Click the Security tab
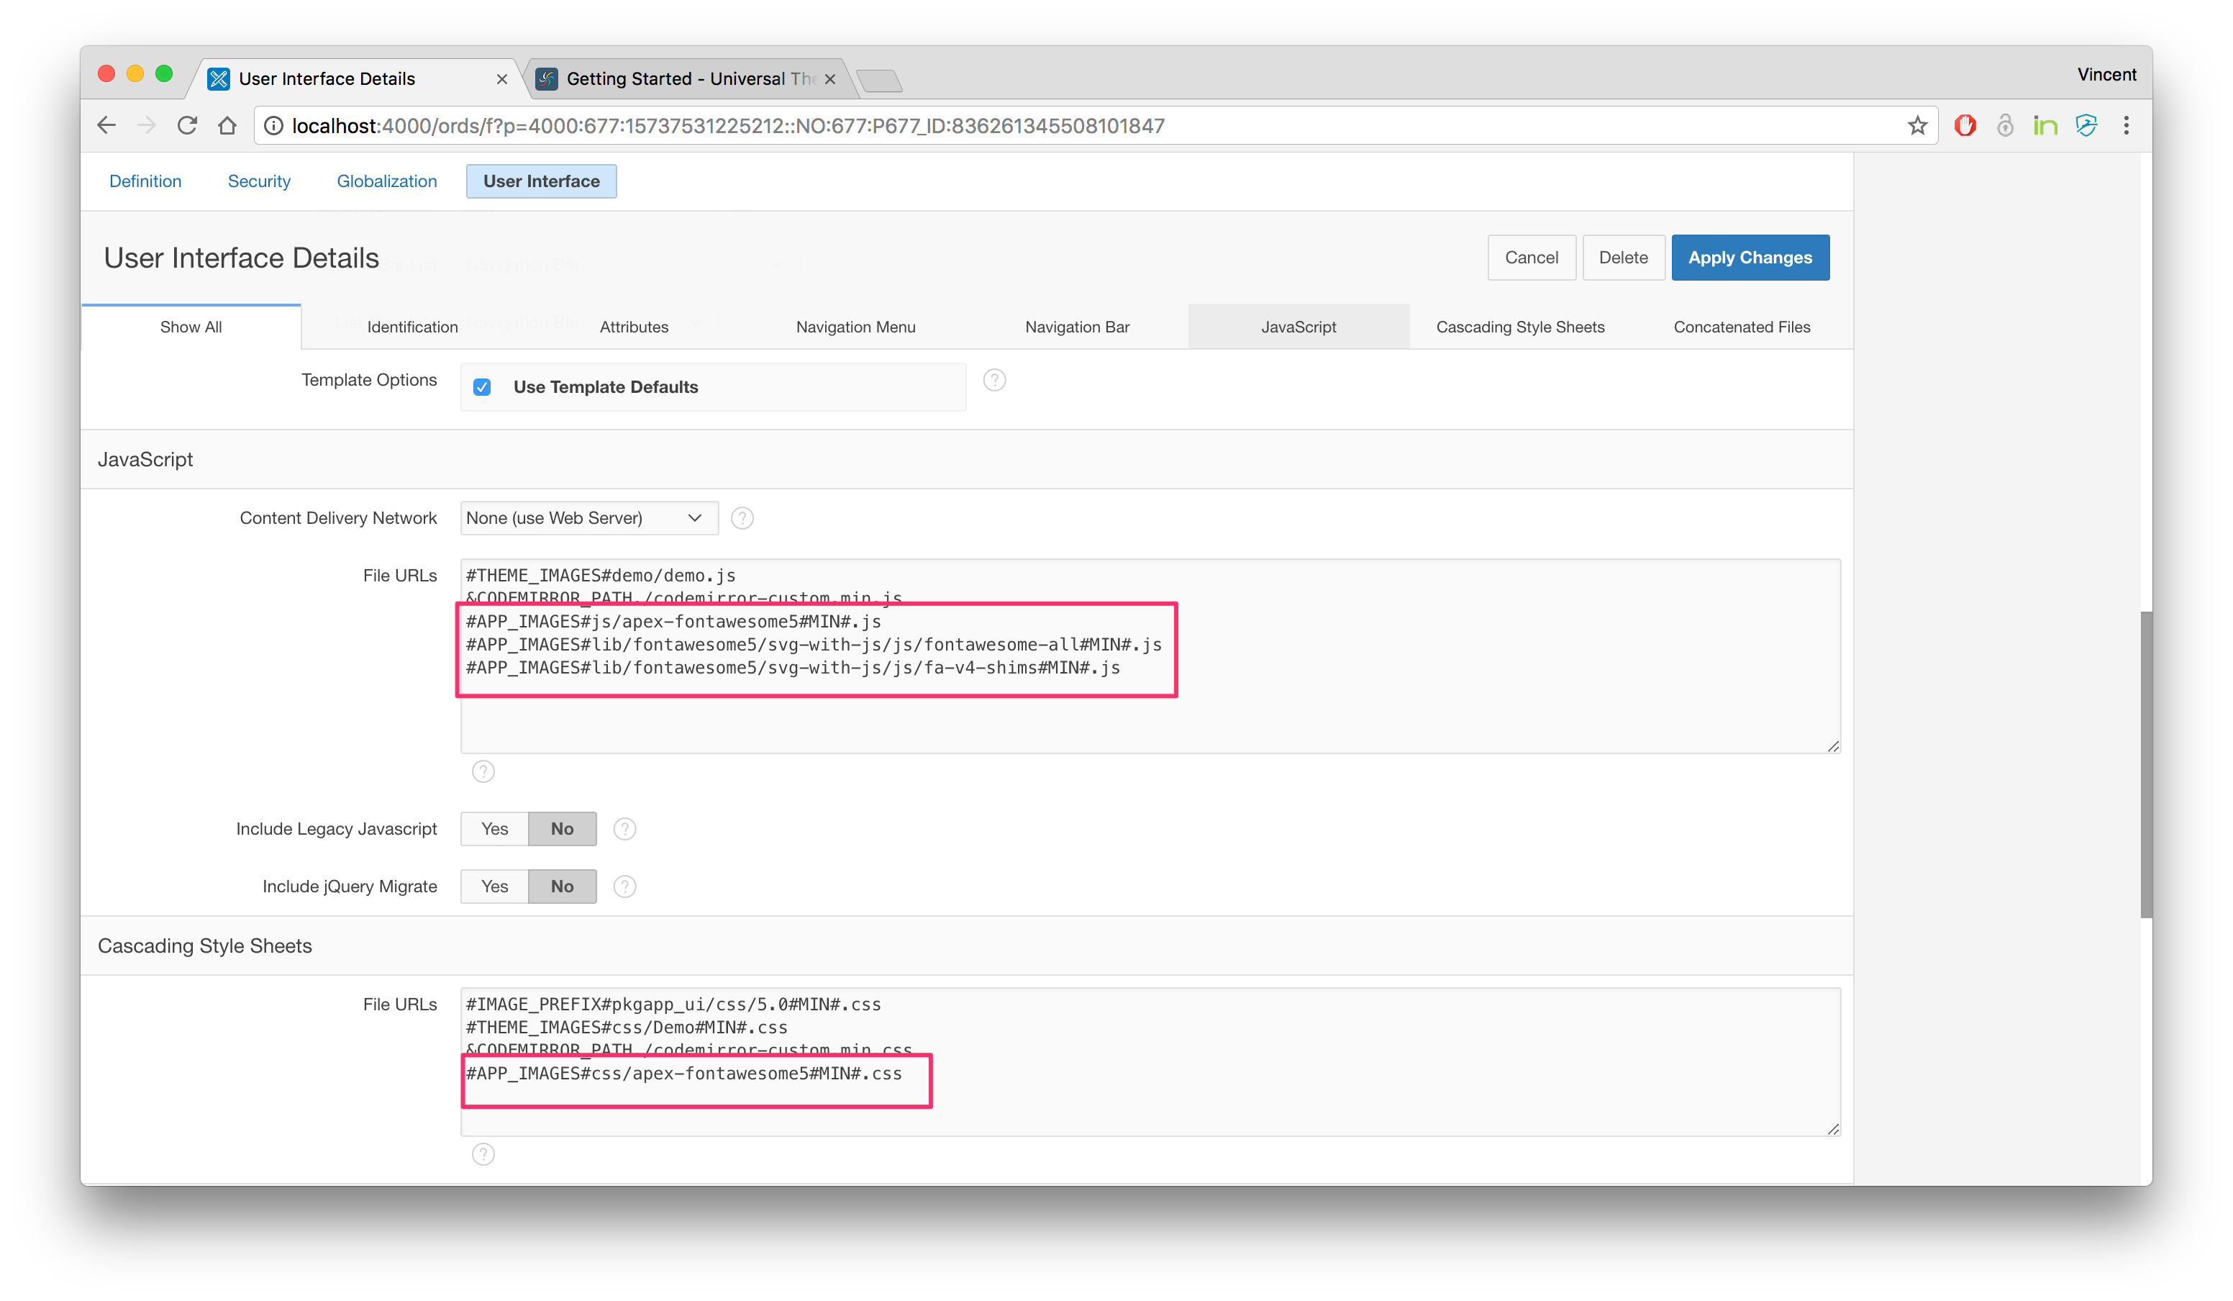 coord(258,181)
